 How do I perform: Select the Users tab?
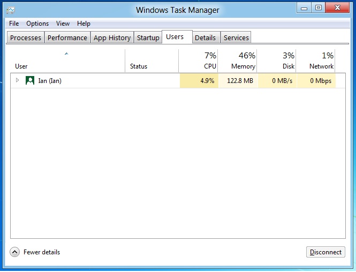coord(177,36)
